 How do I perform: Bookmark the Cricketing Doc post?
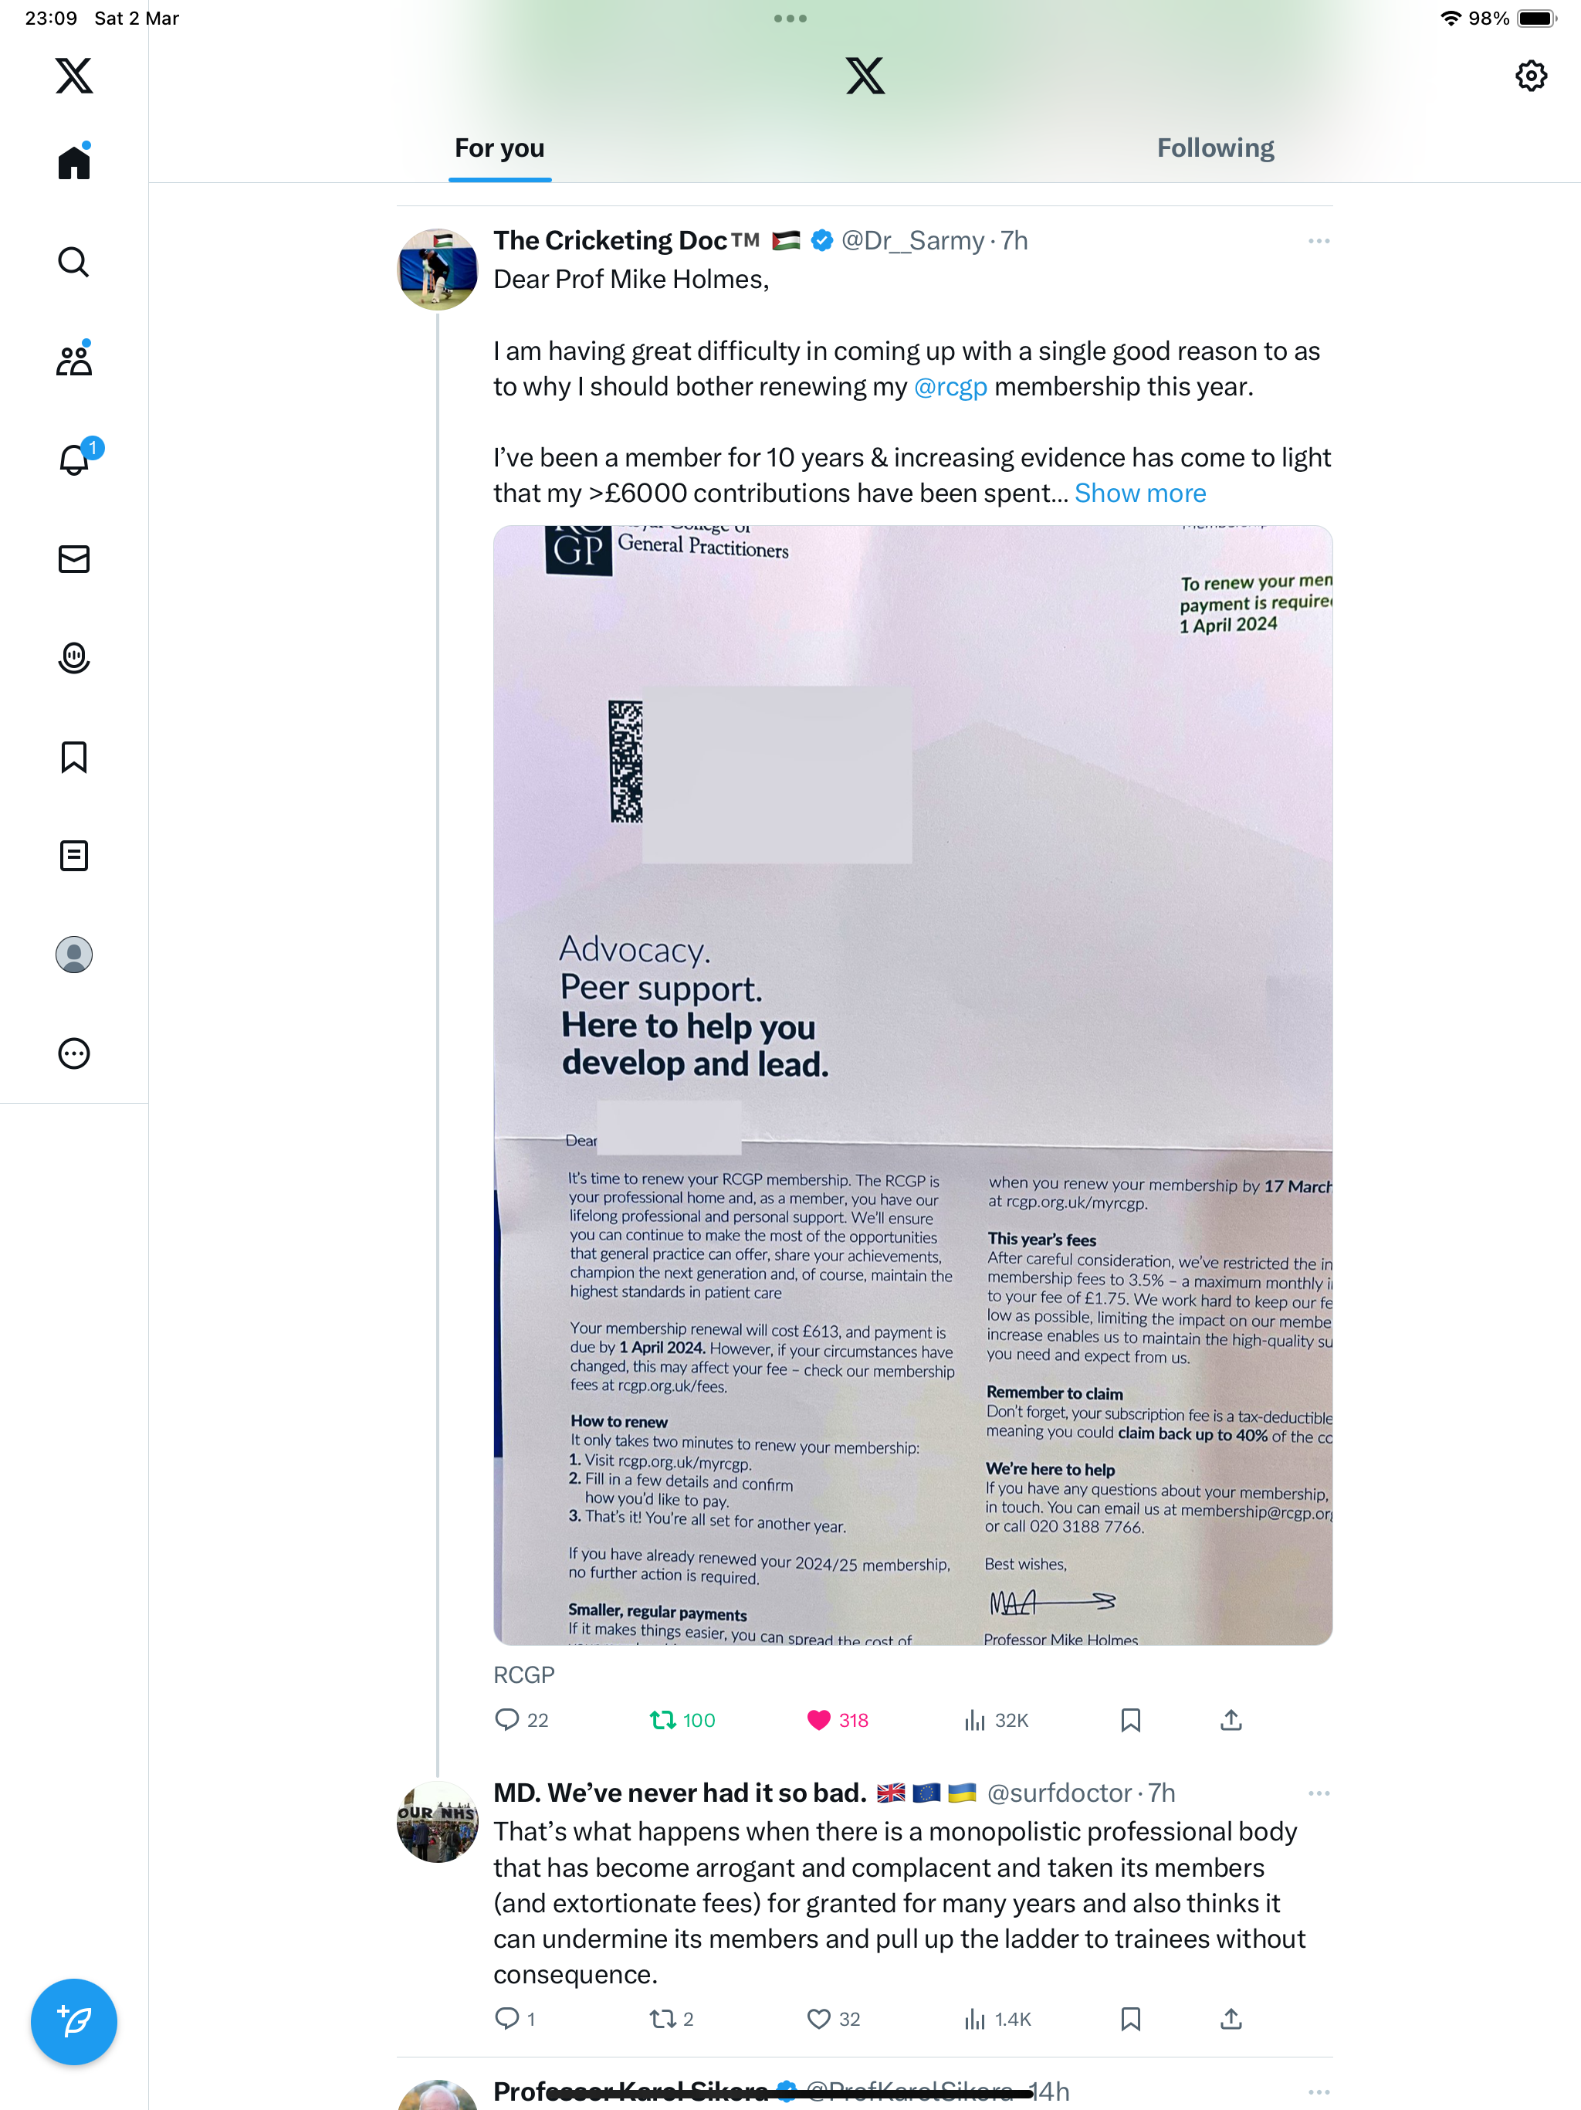coord(1131,1720)
